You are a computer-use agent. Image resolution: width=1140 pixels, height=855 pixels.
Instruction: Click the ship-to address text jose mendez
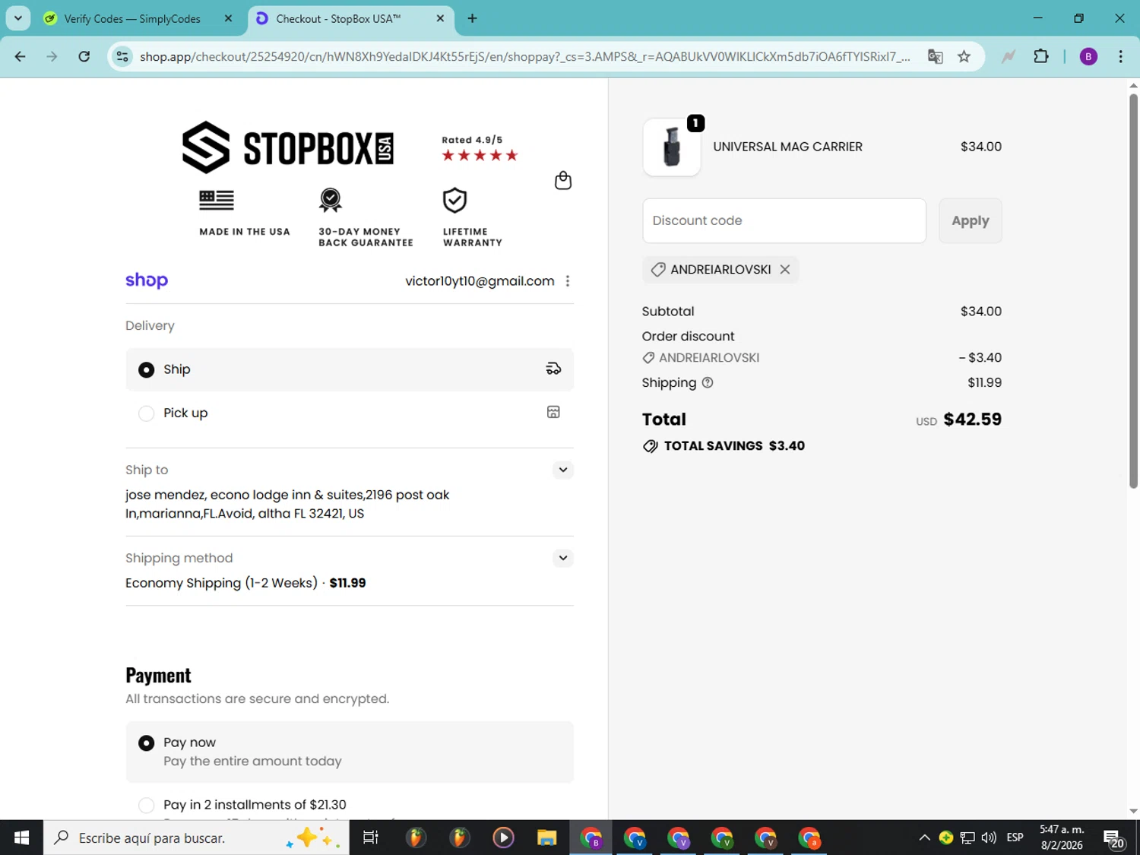[x=287, y=504]
